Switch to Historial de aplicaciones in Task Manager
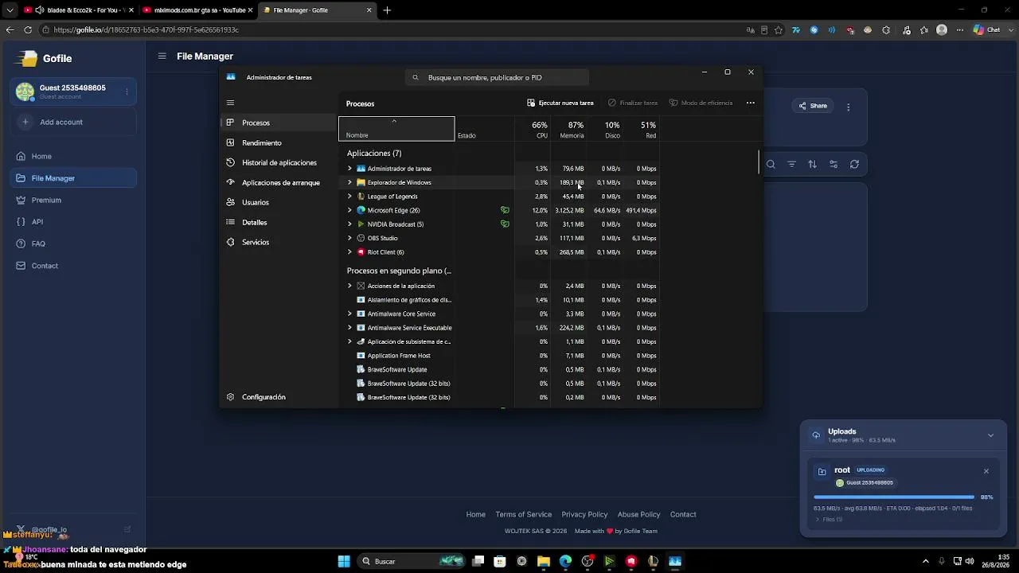The width and height of the screenshot is (1019, 573). pos(279,163)
